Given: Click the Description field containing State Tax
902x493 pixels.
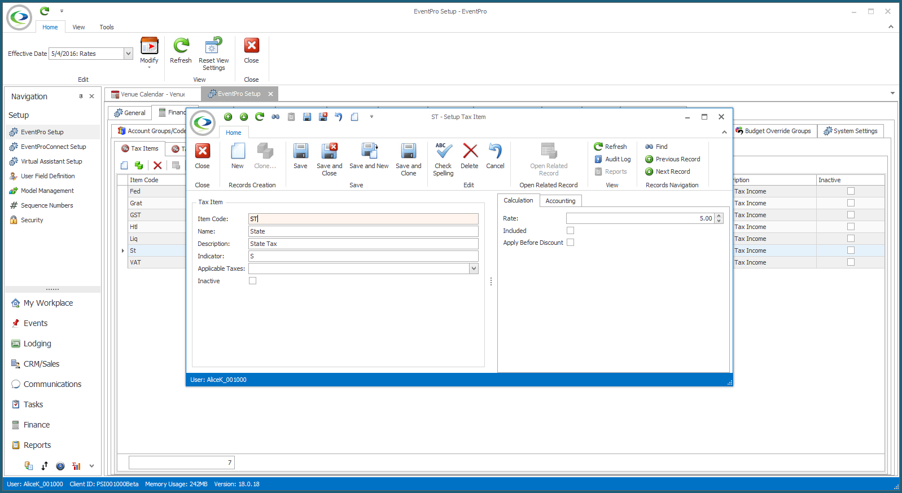Looking at the screenshot, I should coord(363,244).
